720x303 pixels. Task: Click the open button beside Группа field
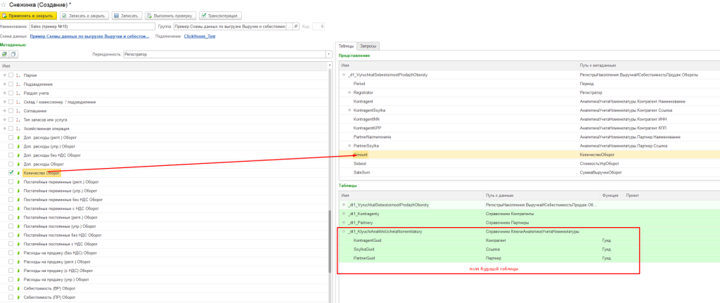tap(296, 26)
